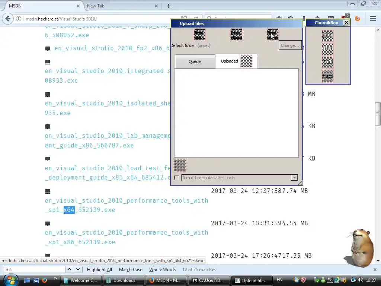
Task: Open en_visual_studio_2010_fp2_x86 link
Action: [112, 48]
